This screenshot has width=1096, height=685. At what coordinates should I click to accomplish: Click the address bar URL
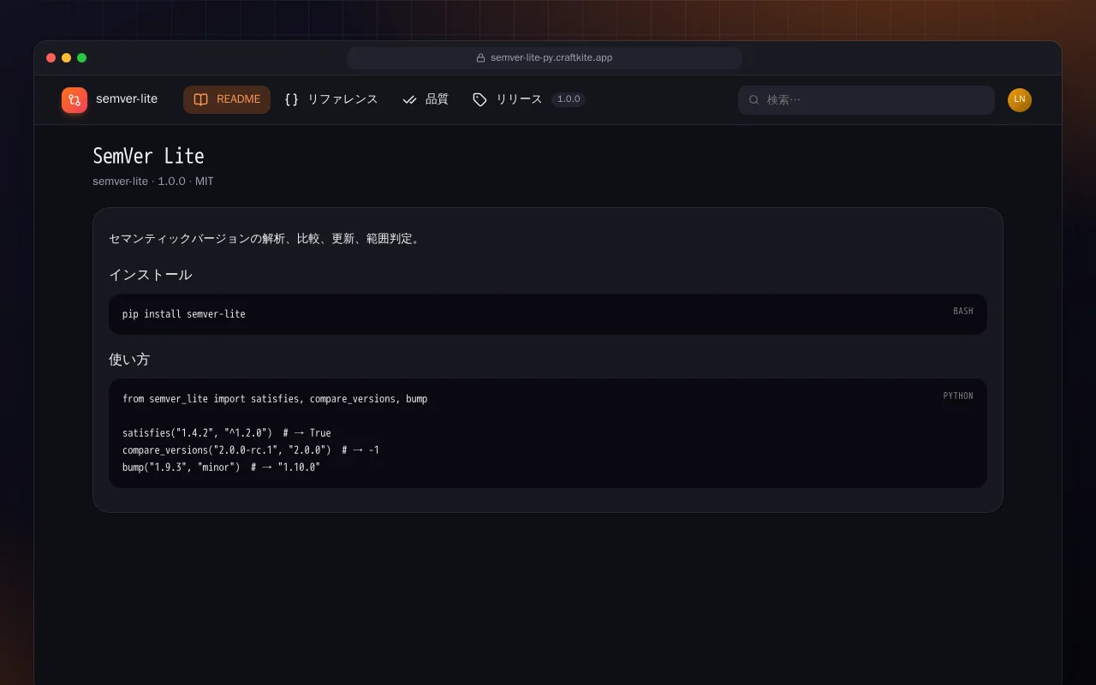pos(551,58)
